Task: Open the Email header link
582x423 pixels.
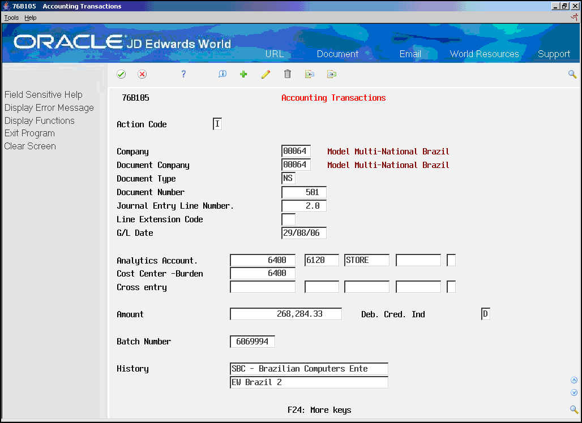Action: click(x=410, y=54)
